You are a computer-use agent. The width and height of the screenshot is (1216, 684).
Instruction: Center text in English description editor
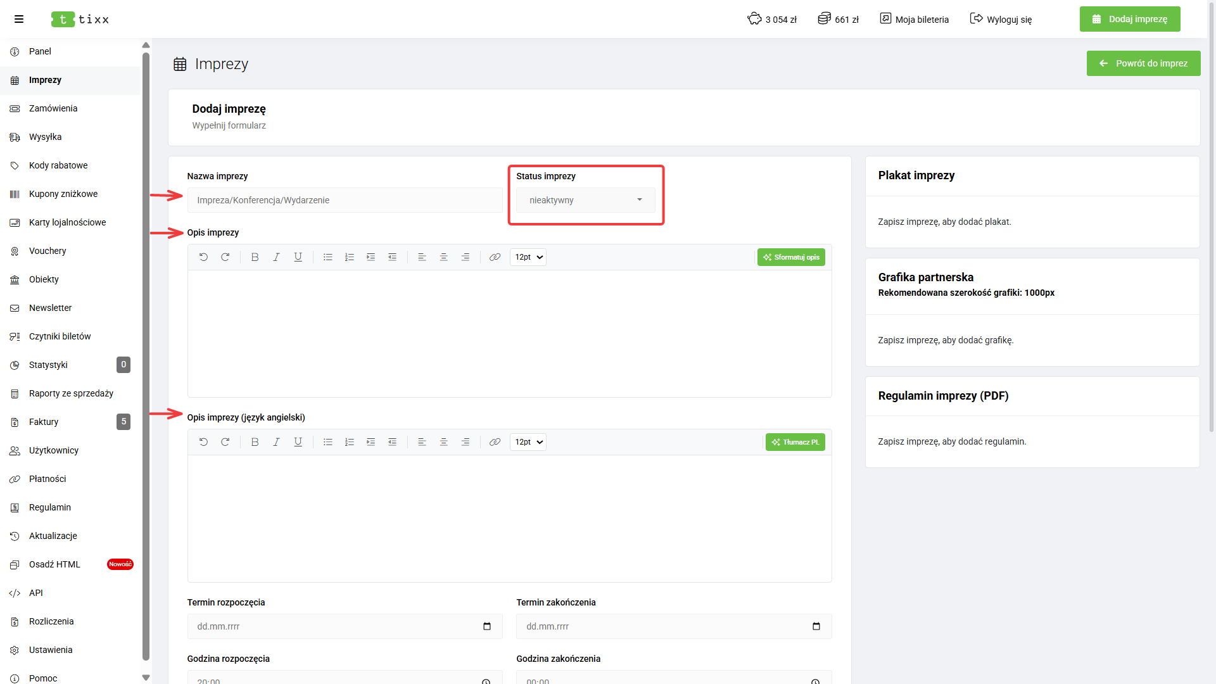(x=443, y=442)
